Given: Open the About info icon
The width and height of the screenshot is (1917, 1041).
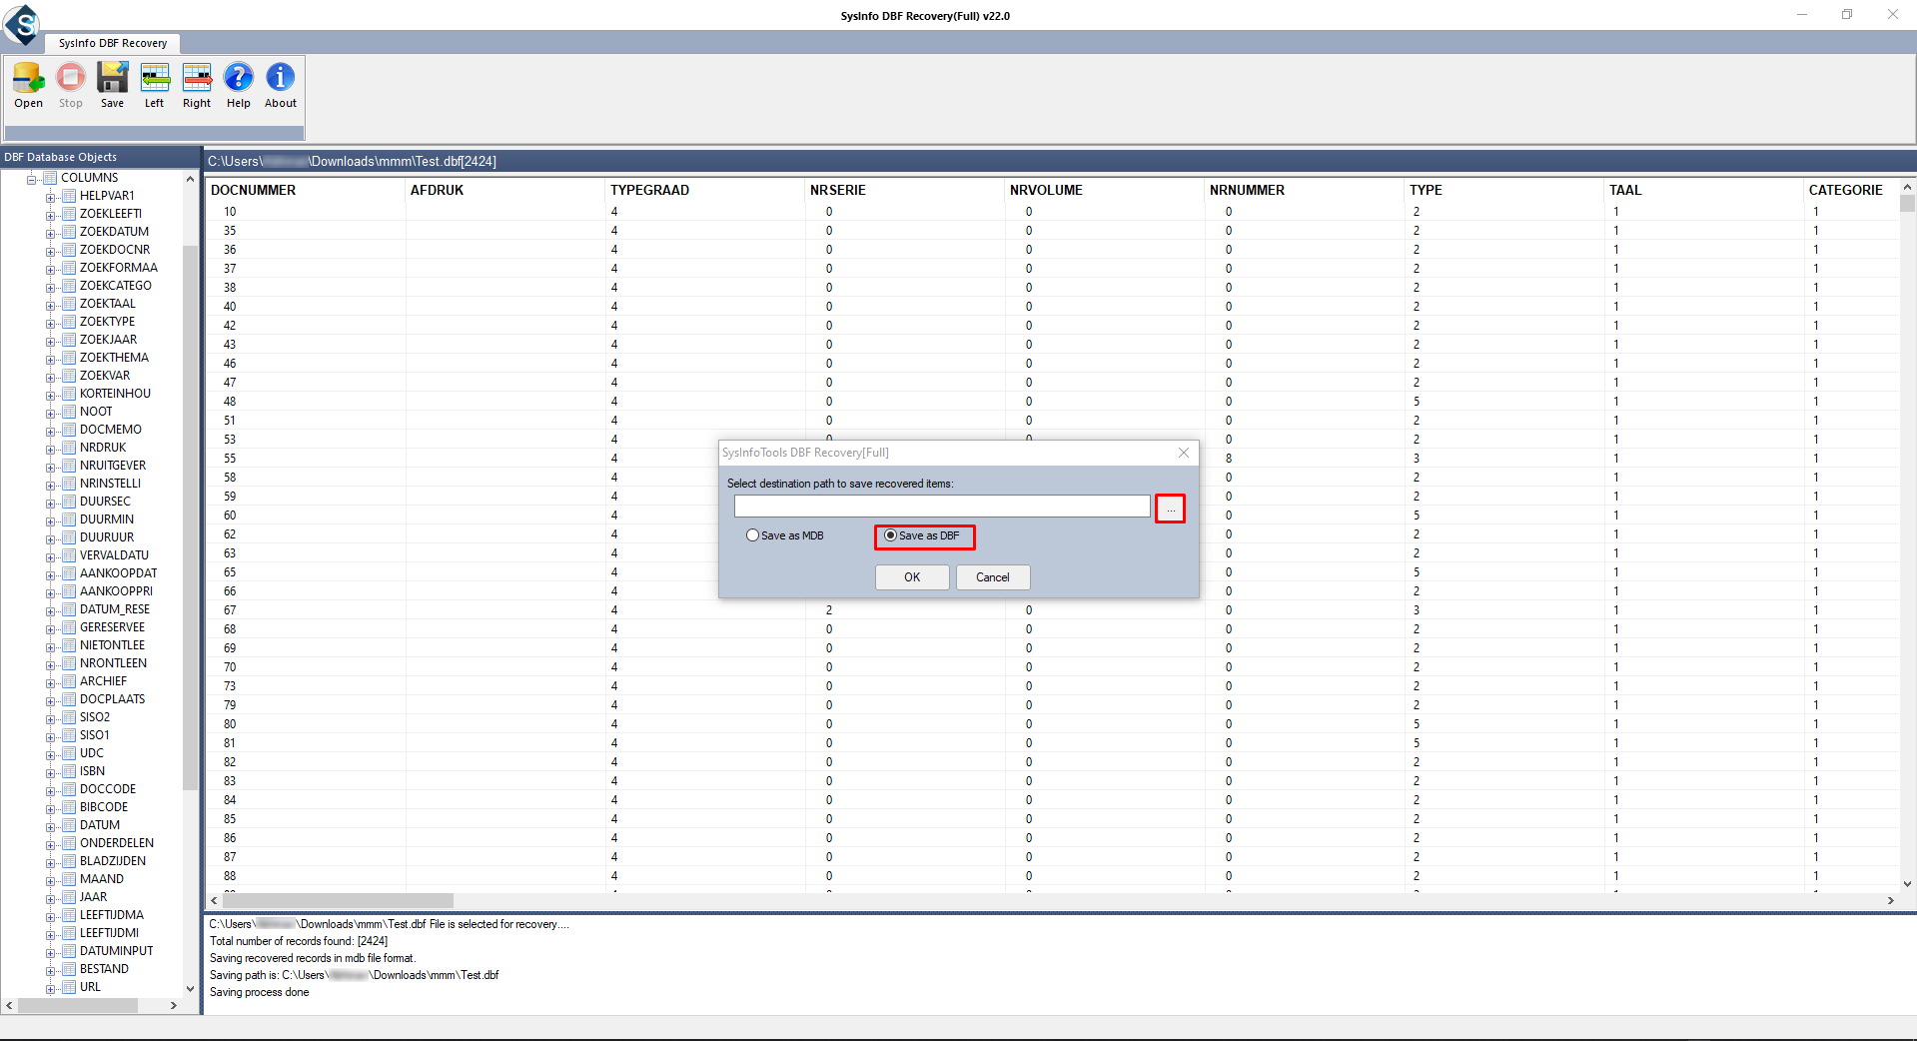Looking at the screenshot, I should 280,78.
